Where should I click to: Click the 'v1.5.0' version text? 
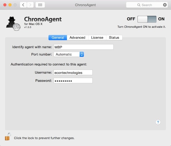(28, 27)
